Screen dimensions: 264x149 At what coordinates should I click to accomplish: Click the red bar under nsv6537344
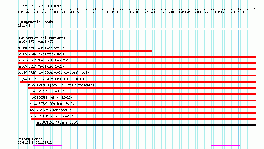(136, 57)
